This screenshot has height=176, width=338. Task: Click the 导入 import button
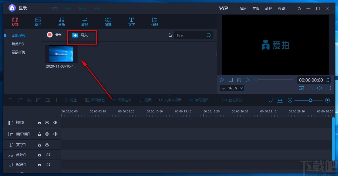coord(80,35)
